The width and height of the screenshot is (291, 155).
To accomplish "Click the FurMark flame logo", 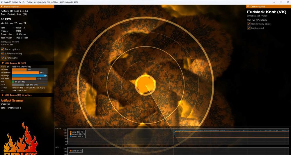I will tap(20, 139).
